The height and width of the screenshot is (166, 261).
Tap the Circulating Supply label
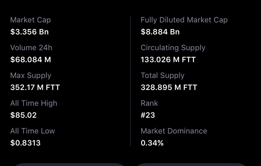173,48
